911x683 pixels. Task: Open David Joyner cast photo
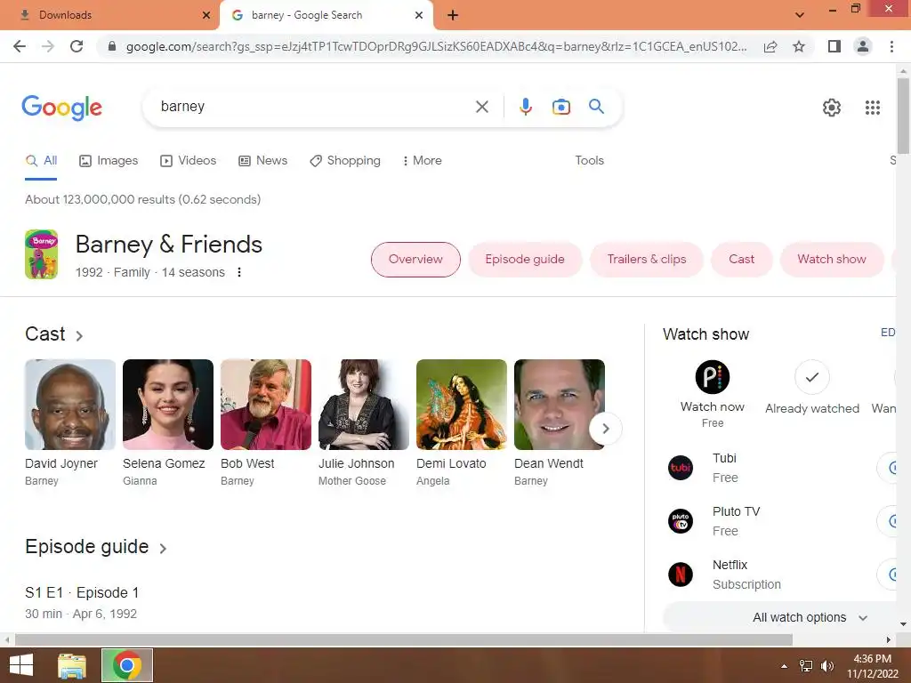pyautogui.click(x=70, y=405)
